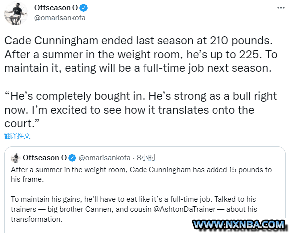The height and width of the screenshot is (233, 290).
Task: Click the word "transformation." in quoted tweet
Action: coord(37,219)
